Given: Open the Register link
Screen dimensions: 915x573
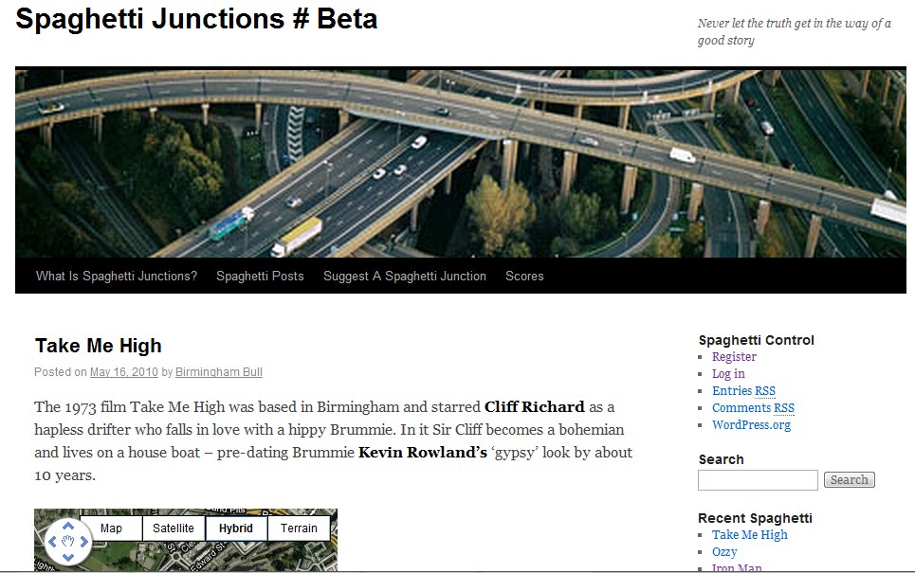Looking at the screenshot, I should pos(734,357).
